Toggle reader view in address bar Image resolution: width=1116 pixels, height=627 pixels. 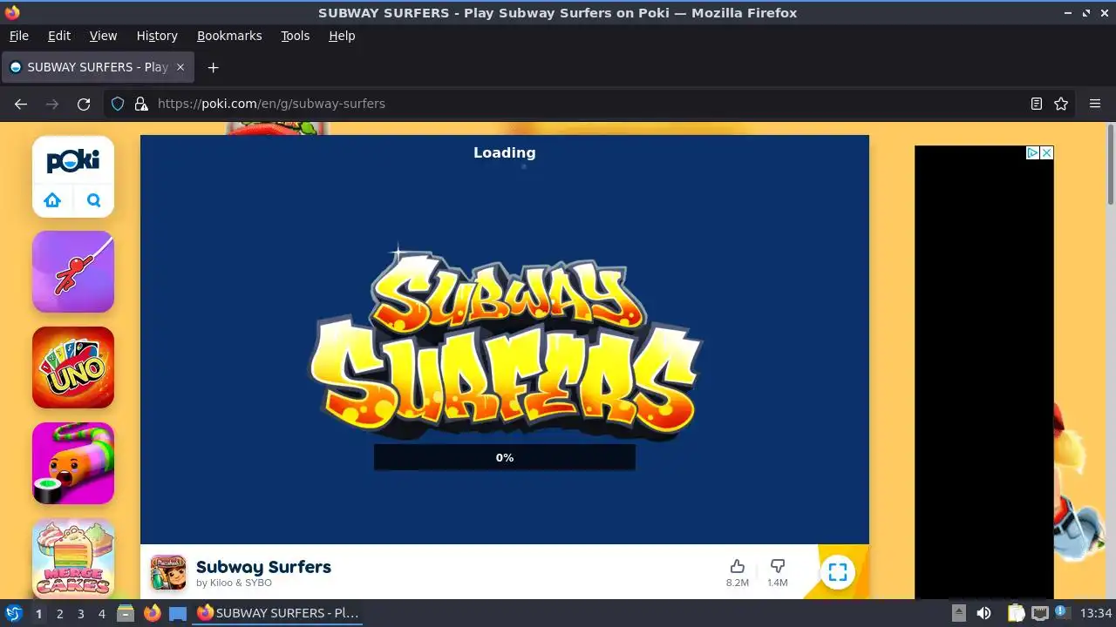point(1037,104)
